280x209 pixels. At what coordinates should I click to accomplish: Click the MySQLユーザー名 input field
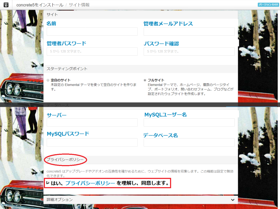click(189, 122)
